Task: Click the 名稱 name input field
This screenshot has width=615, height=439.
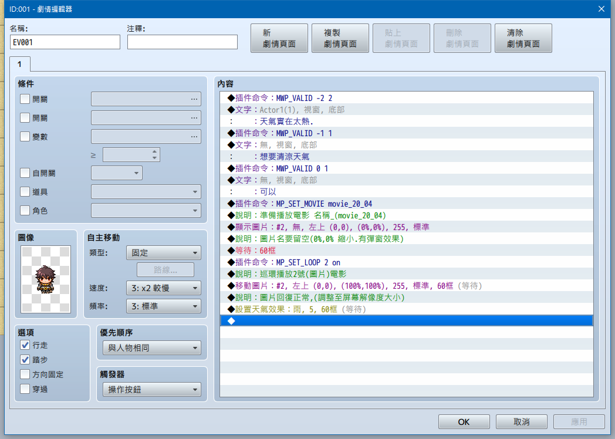Action: tap(65, 42)
